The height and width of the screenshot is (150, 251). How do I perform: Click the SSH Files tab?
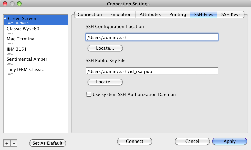(204, 15)
